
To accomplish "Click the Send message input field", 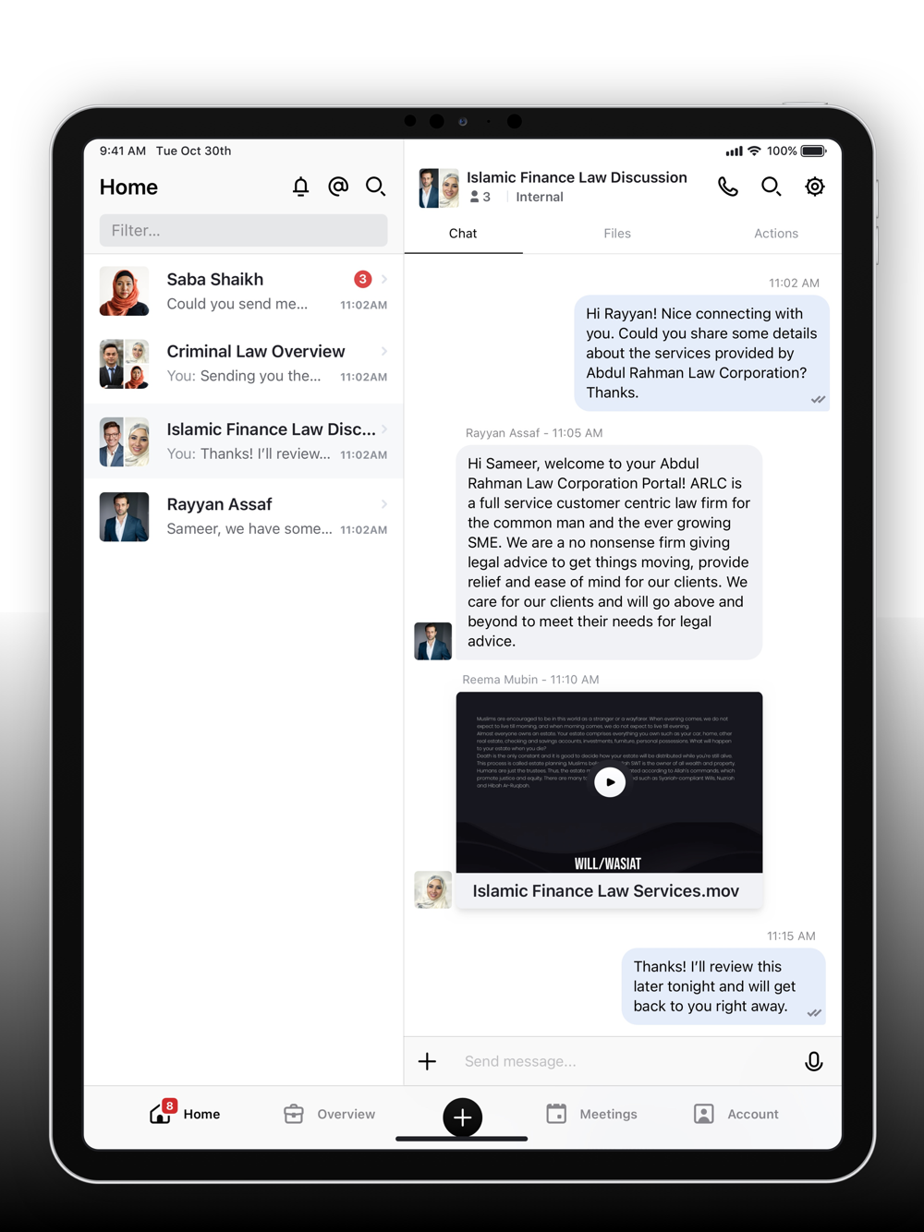I will [x=624, y=1061].
